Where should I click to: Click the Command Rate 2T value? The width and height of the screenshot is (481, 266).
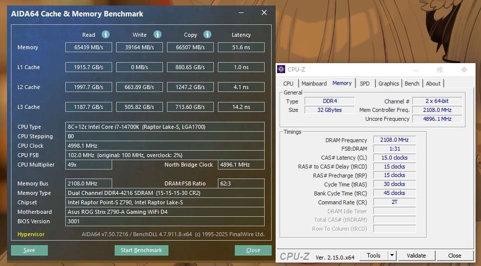[394, 202]
